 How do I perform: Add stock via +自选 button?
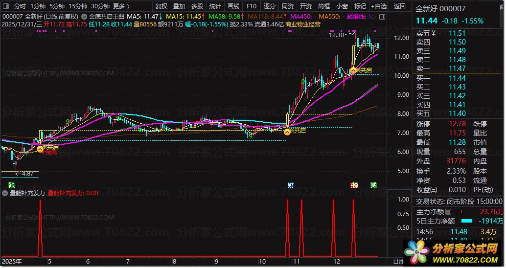coord(379,6)
